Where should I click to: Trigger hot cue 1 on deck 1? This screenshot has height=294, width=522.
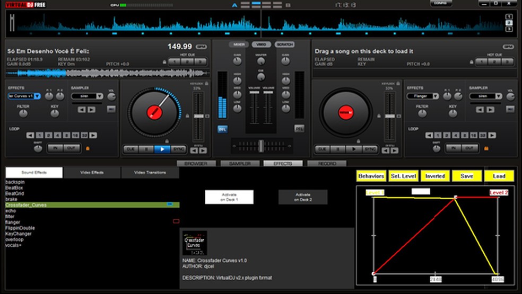pyautogui.click(x=175, y=61)
